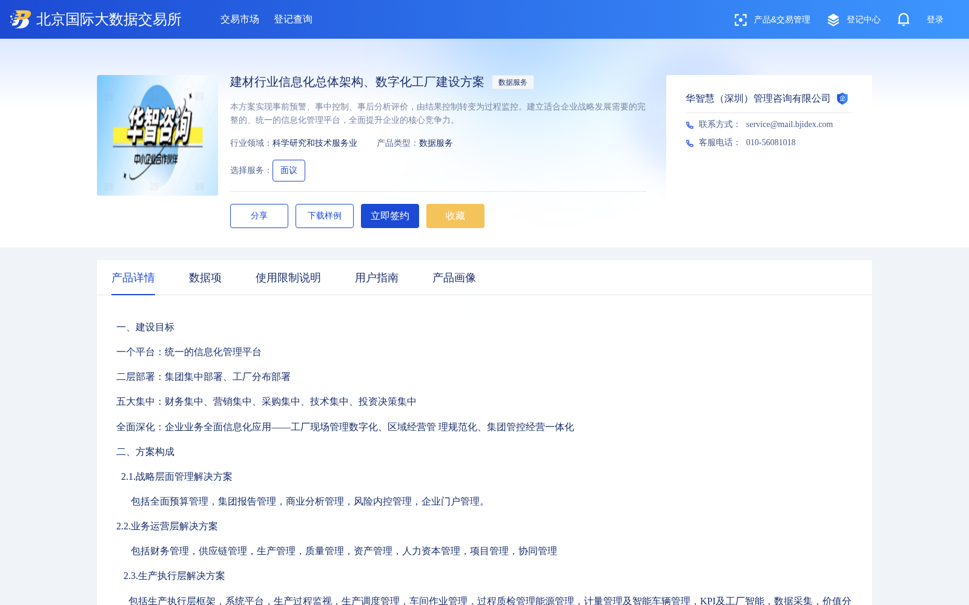Click the heading 2.2.业务运营层解决方案
The width and height of the screenshot is (969, 605).
click(167, 526)
